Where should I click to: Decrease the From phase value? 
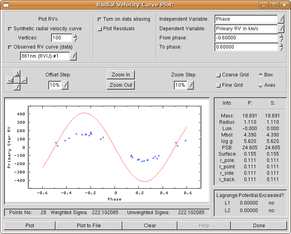coord(281,40)
